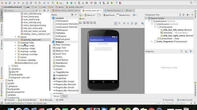Screen dimensions: 197x110
Task: Click the Project tree vertical scrollbar
Action: (x=50, y=68)
